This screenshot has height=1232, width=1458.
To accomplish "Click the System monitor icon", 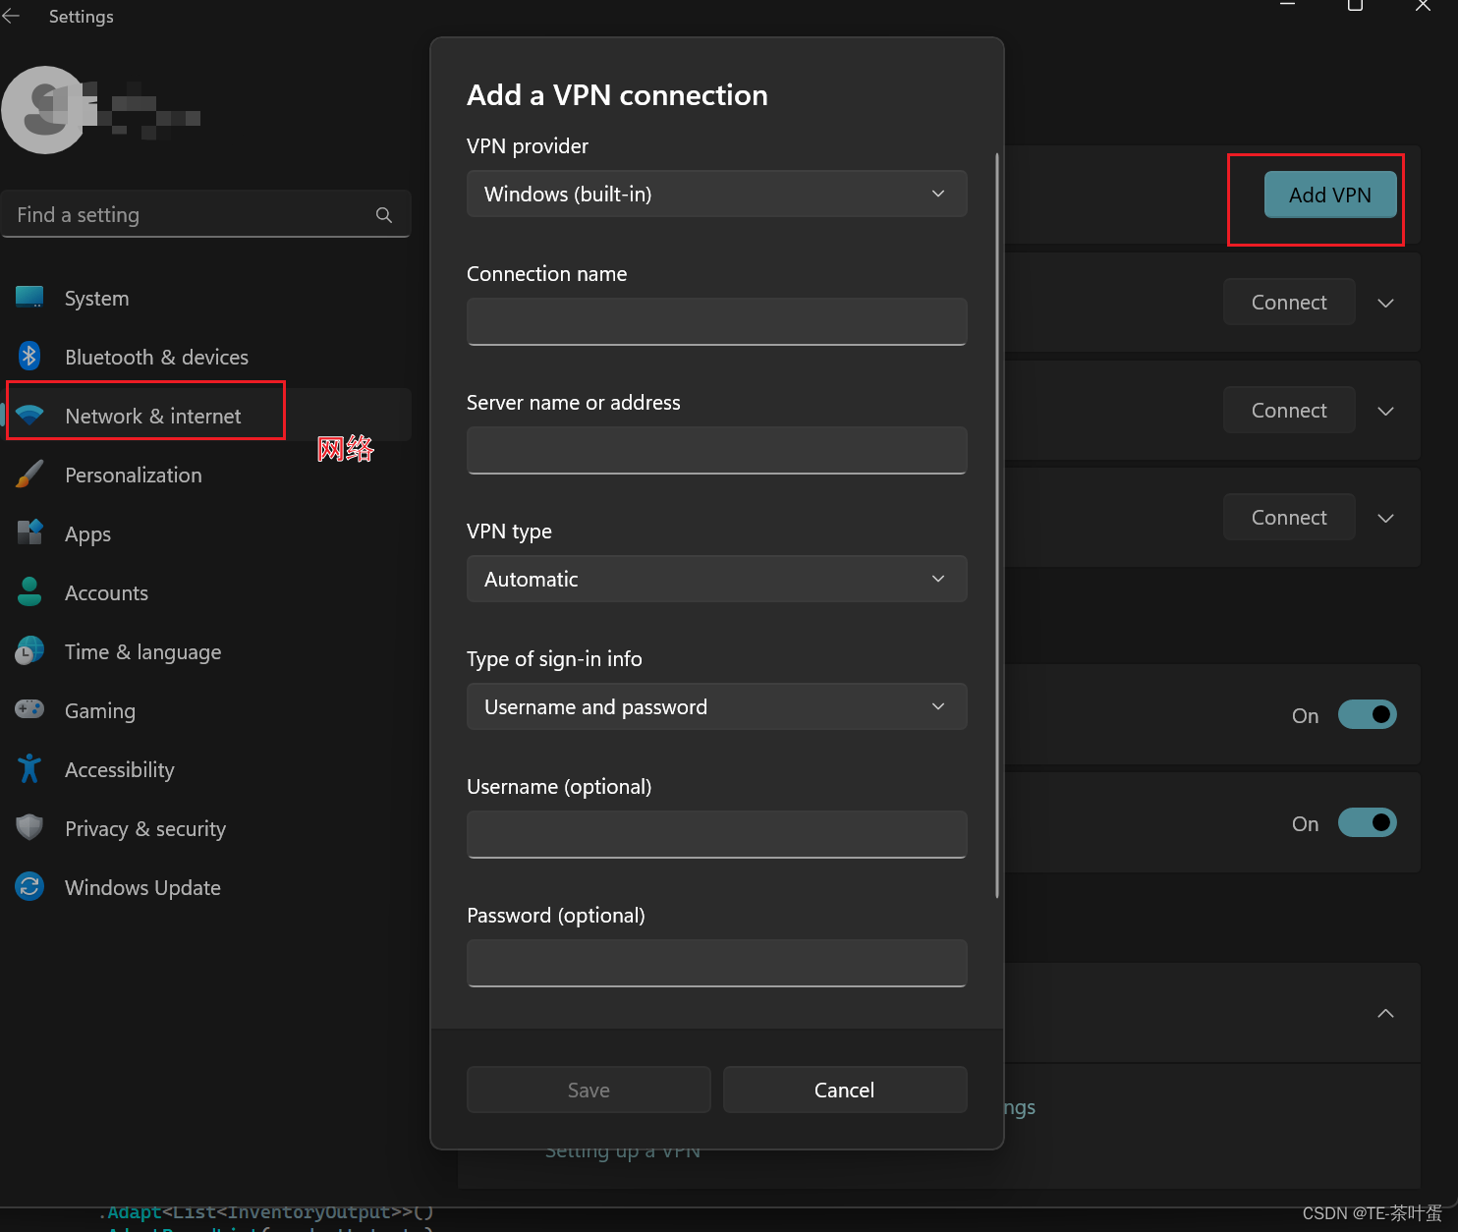I will tap(29, 298).
